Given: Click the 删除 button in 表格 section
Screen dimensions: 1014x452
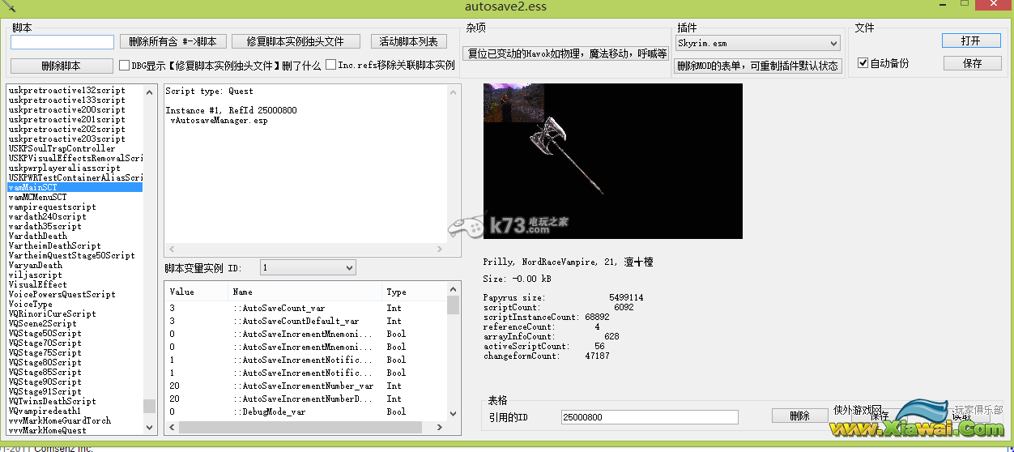Looking at the screenshot, I should [799, 416].
